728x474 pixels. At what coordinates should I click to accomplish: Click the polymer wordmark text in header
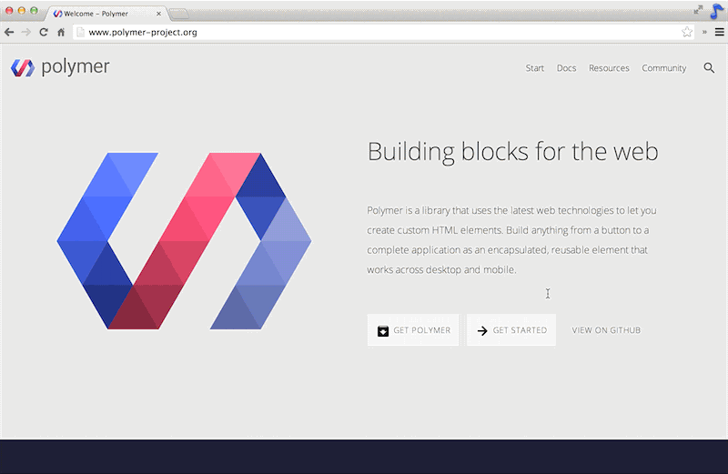(x=76, y=66)
